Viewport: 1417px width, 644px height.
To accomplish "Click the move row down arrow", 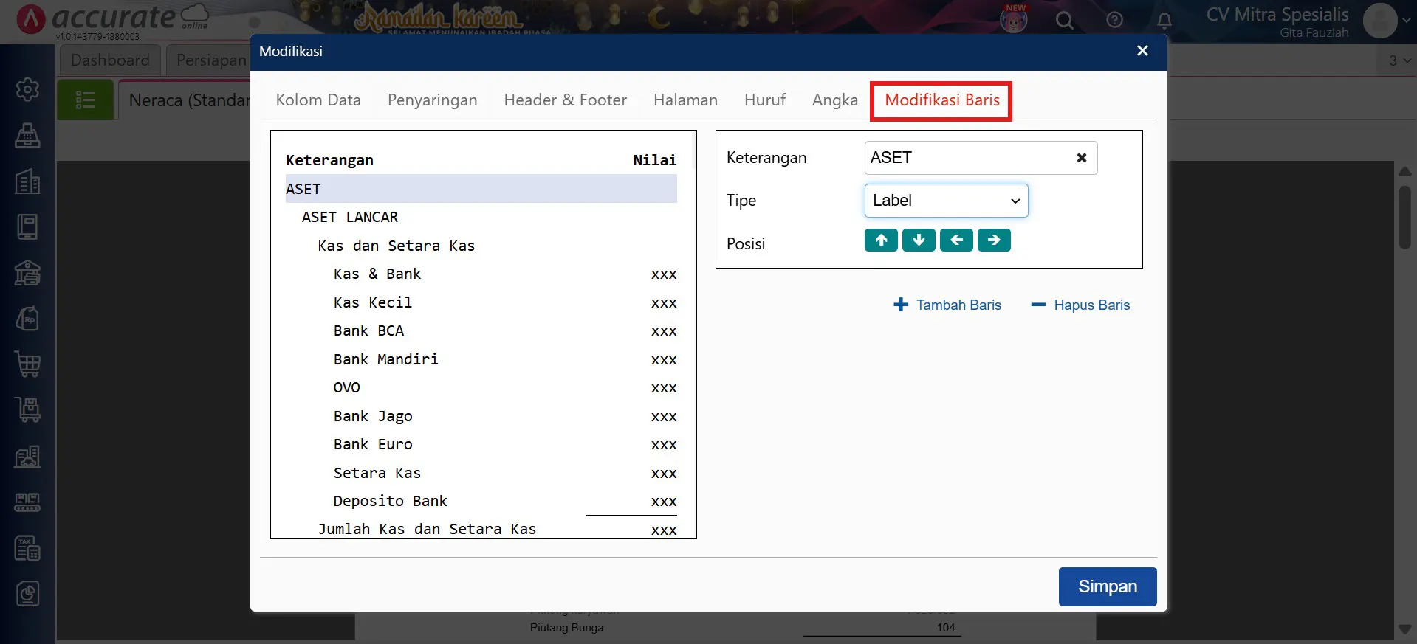I will pos(919,240).
